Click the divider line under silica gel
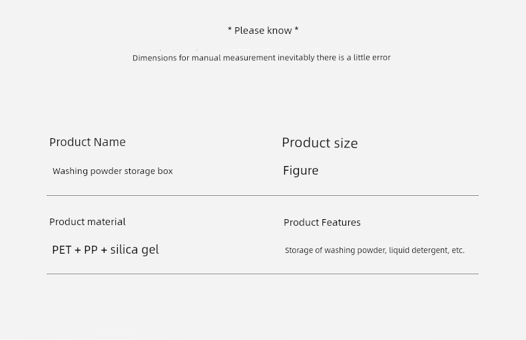 tap(262, 274)
